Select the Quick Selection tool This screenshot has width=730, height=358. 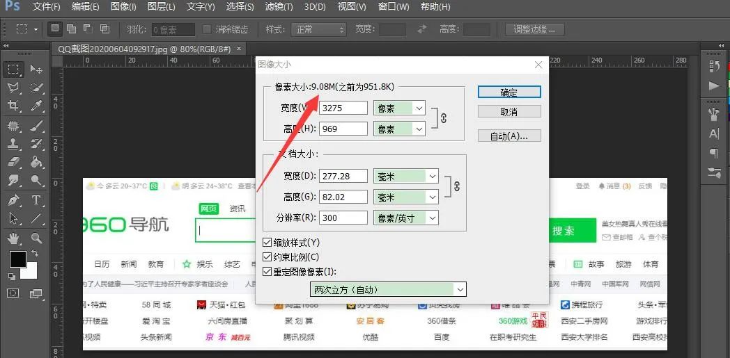click(x=36, y=88)
